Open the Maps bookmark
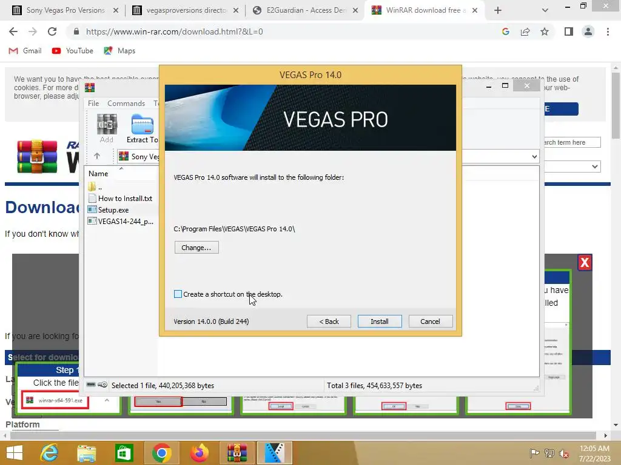This screenshot has width=621, height=465. pos(119,51)
